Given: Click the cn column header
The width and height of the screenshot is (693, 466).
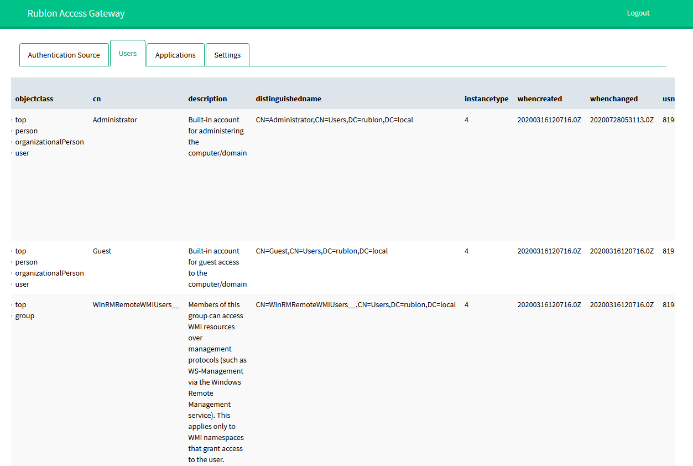Looking at the screenshot, I should coord(97,99).
